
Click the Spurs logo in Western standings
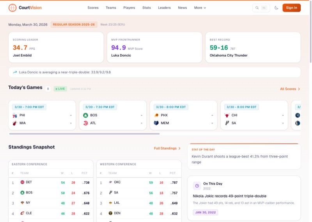coord(110,192)
